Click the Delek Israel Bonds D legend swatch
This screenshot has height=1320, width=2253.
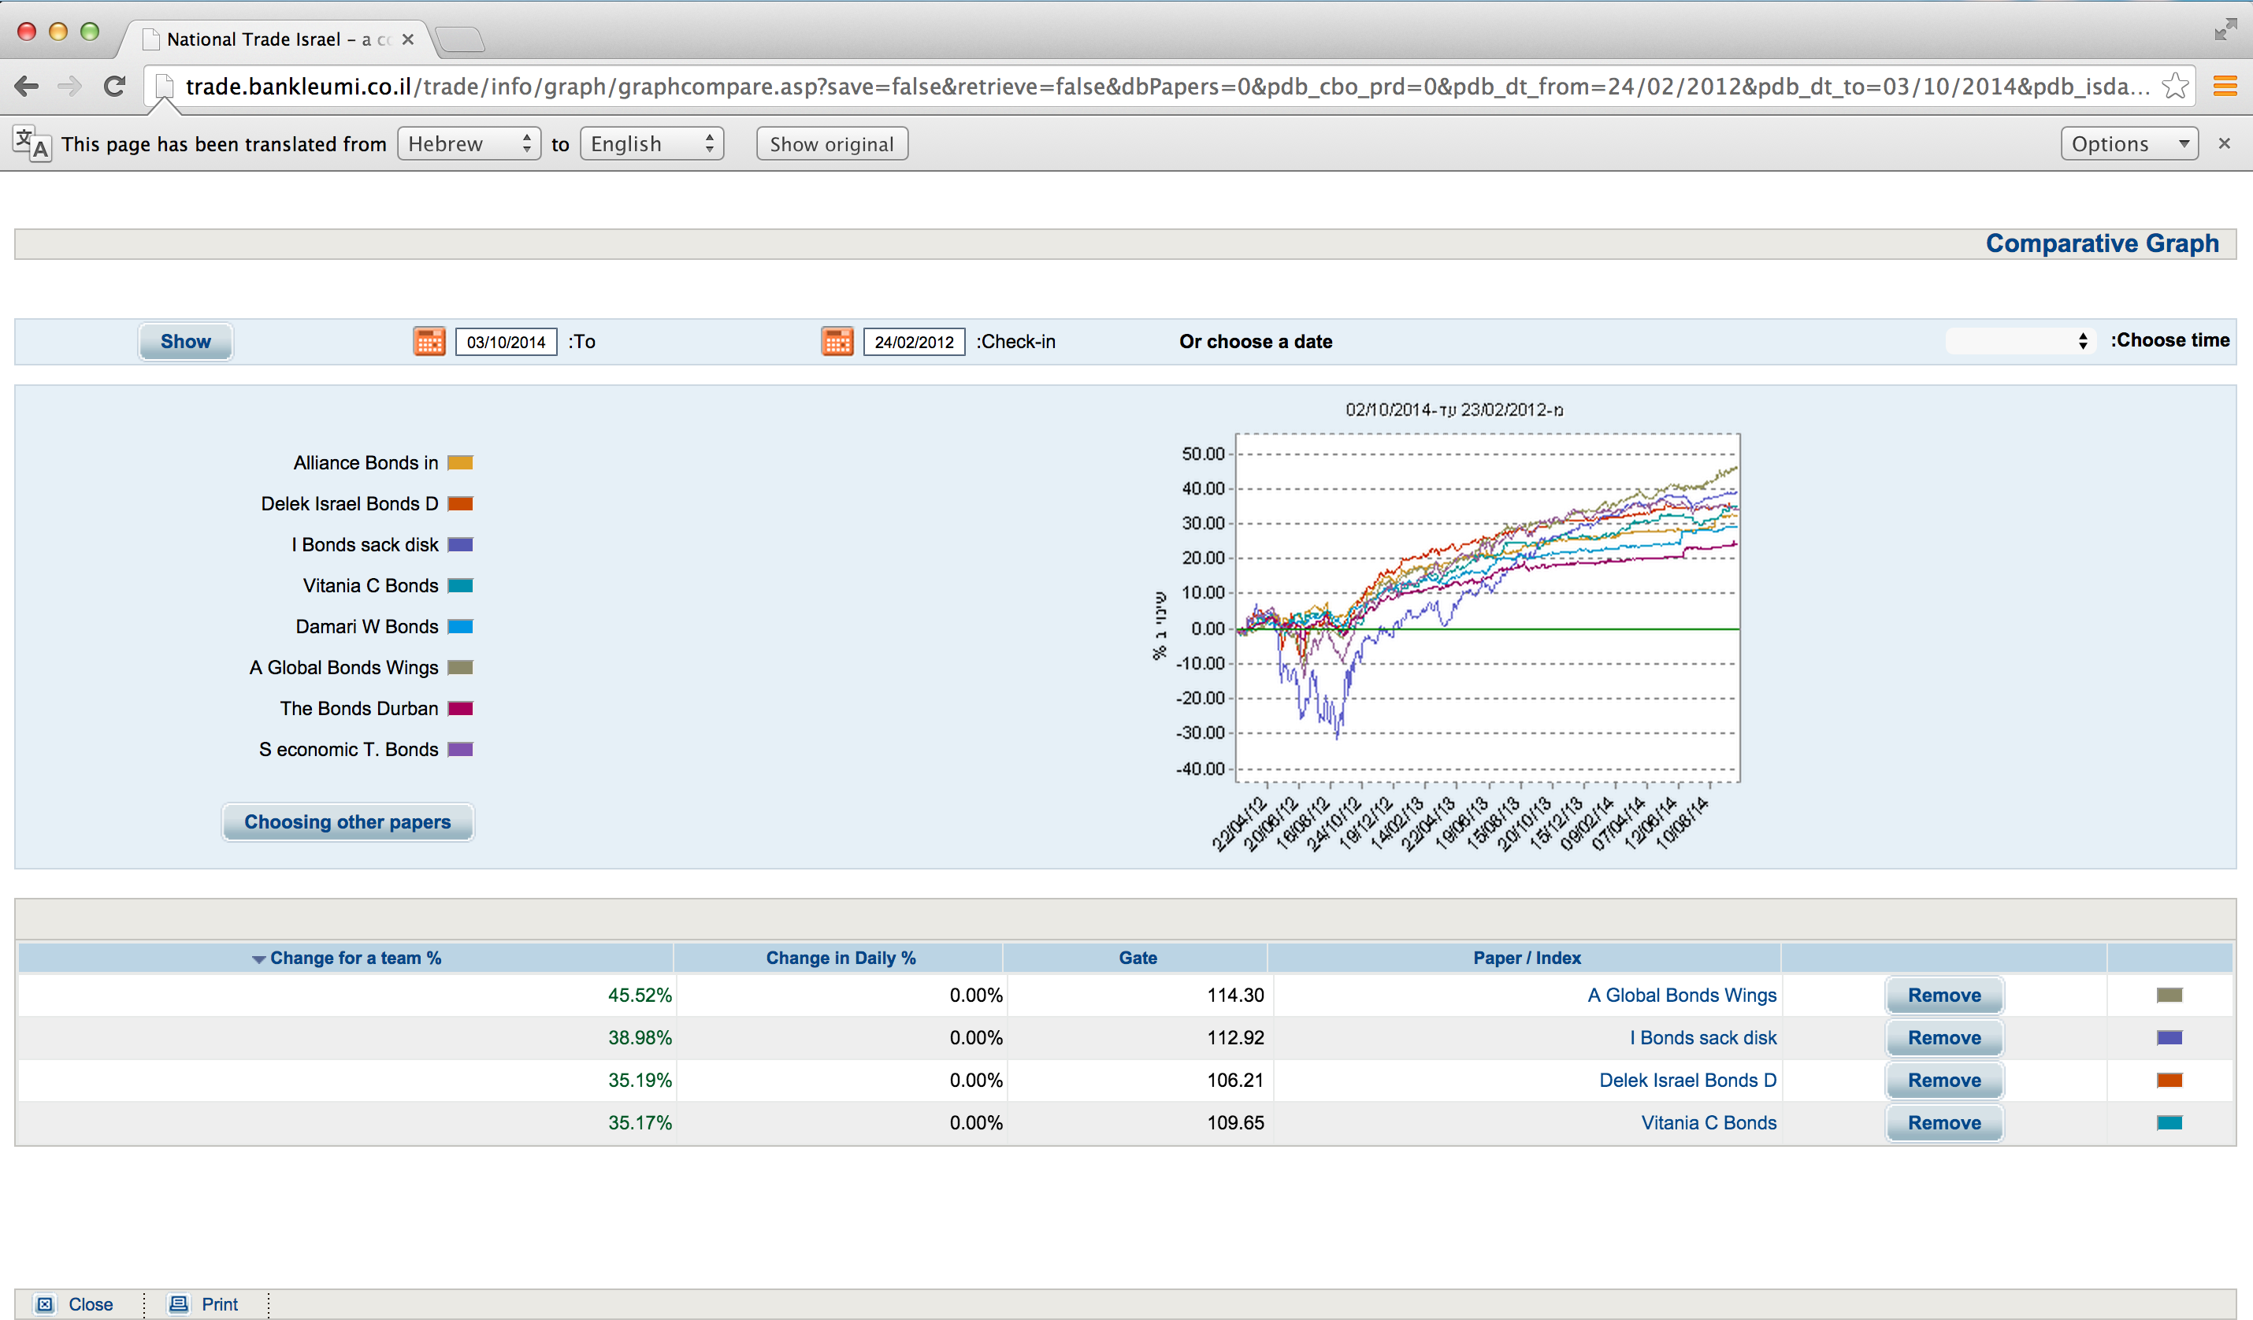point(459,504)
